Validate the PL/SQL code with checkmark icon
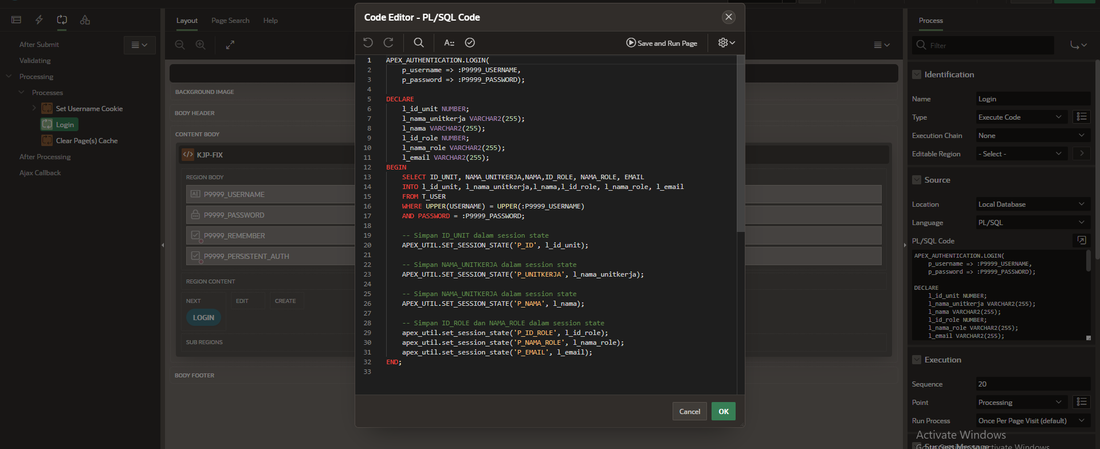This screenshot has width=1100, height=449. coord(470,42)
